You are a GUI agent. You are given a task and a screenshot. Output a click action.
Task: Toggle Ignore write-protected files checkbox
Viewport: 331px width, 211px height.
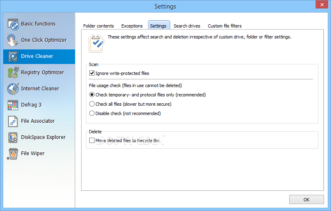pyautogui.click(x=92, y=73)
